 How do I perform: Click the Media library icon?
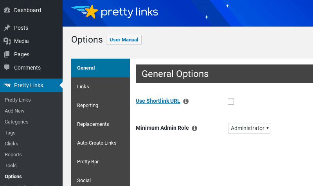[x=7, y=41]
